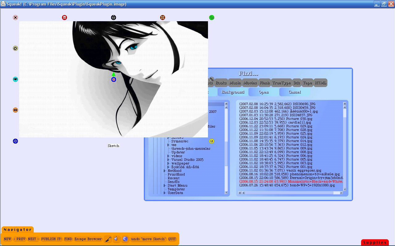
Task: Open the red menu halo handle
Action: tap(64, 18)
